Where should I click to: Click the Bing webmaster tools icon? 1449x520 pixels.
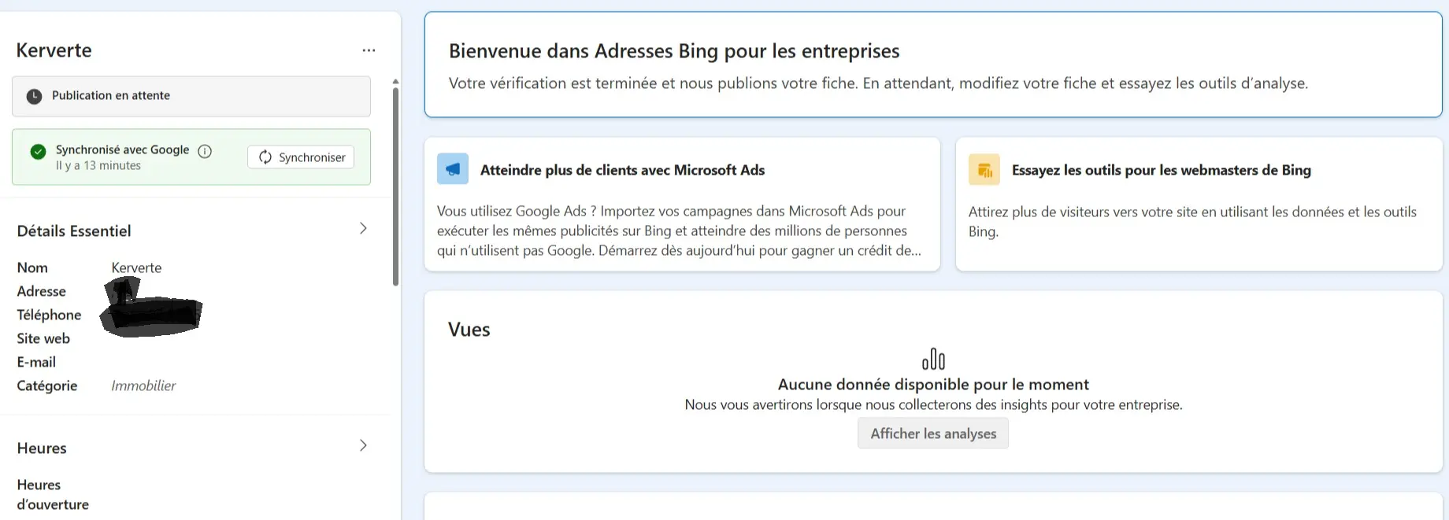coord(983,168)
